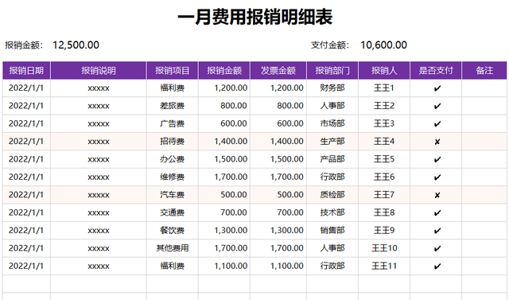Image resolution: width=509 pixels, height=300 pixels.
Task: Select the 产品部 department cell
Action: (x=332, y=159)
